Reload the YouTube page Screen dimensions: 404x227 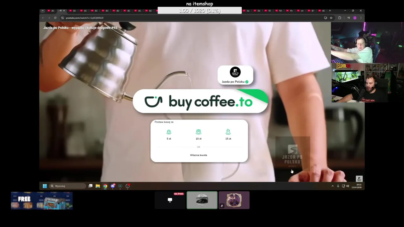(55, 18)
